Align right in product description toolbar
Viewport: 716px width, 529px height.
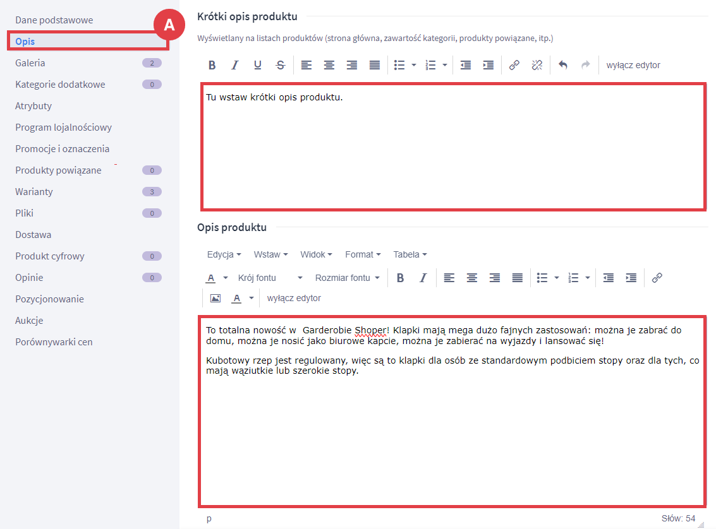pyautogui.click(x=495, y=278)
